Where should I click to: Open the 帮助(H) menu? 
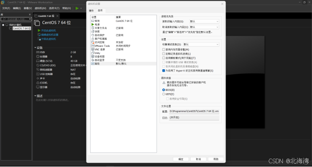(x=66, y=8)
